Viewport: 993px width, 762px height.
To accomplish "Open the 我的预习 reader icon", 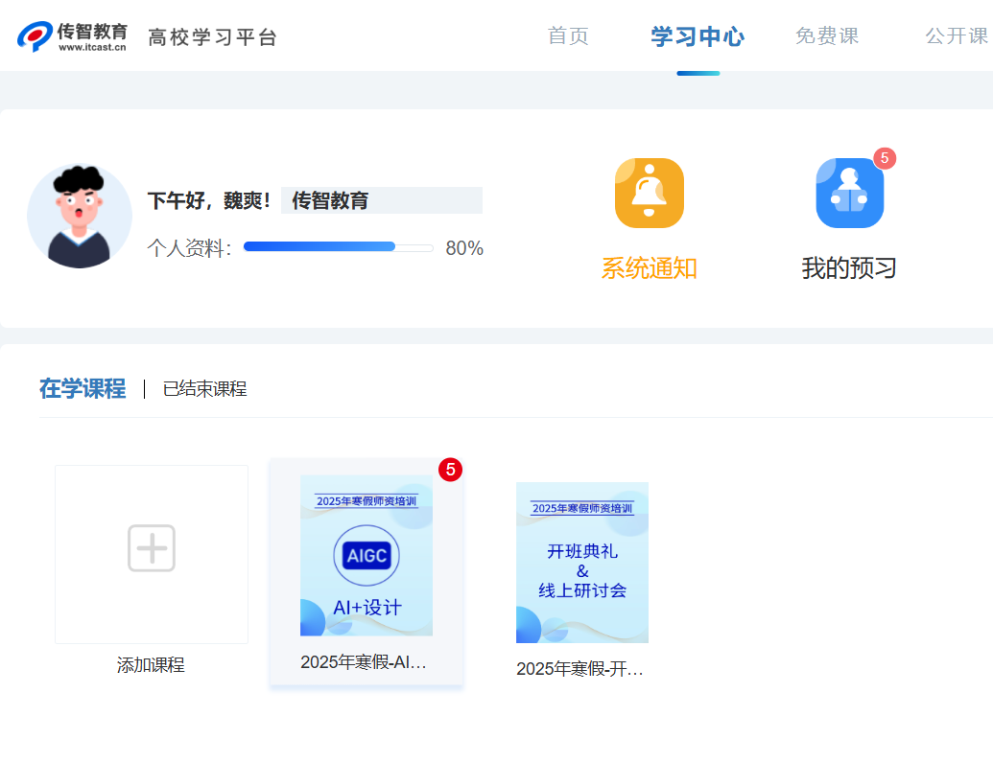I will point(849,193).
